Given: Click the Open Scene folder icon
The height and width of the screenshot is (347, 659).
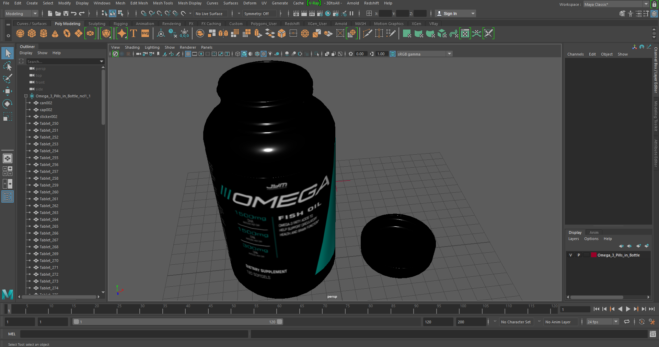Looking at the screenshot, I should pyautogui.click(x=58, y=13).
